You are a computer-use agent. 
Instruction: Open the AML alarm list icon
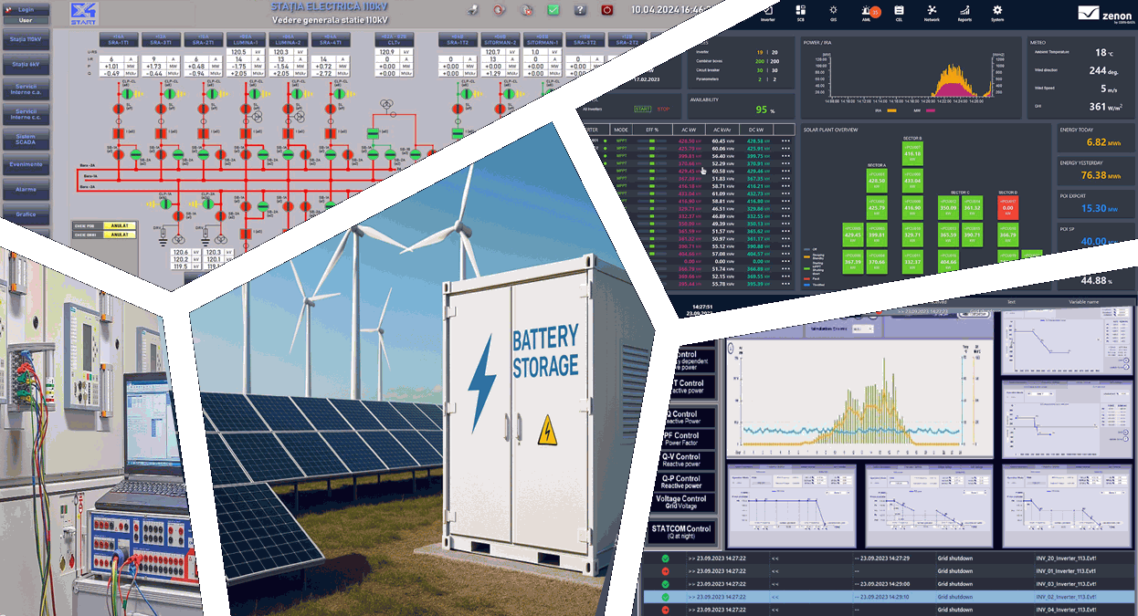tap(866, 11)
